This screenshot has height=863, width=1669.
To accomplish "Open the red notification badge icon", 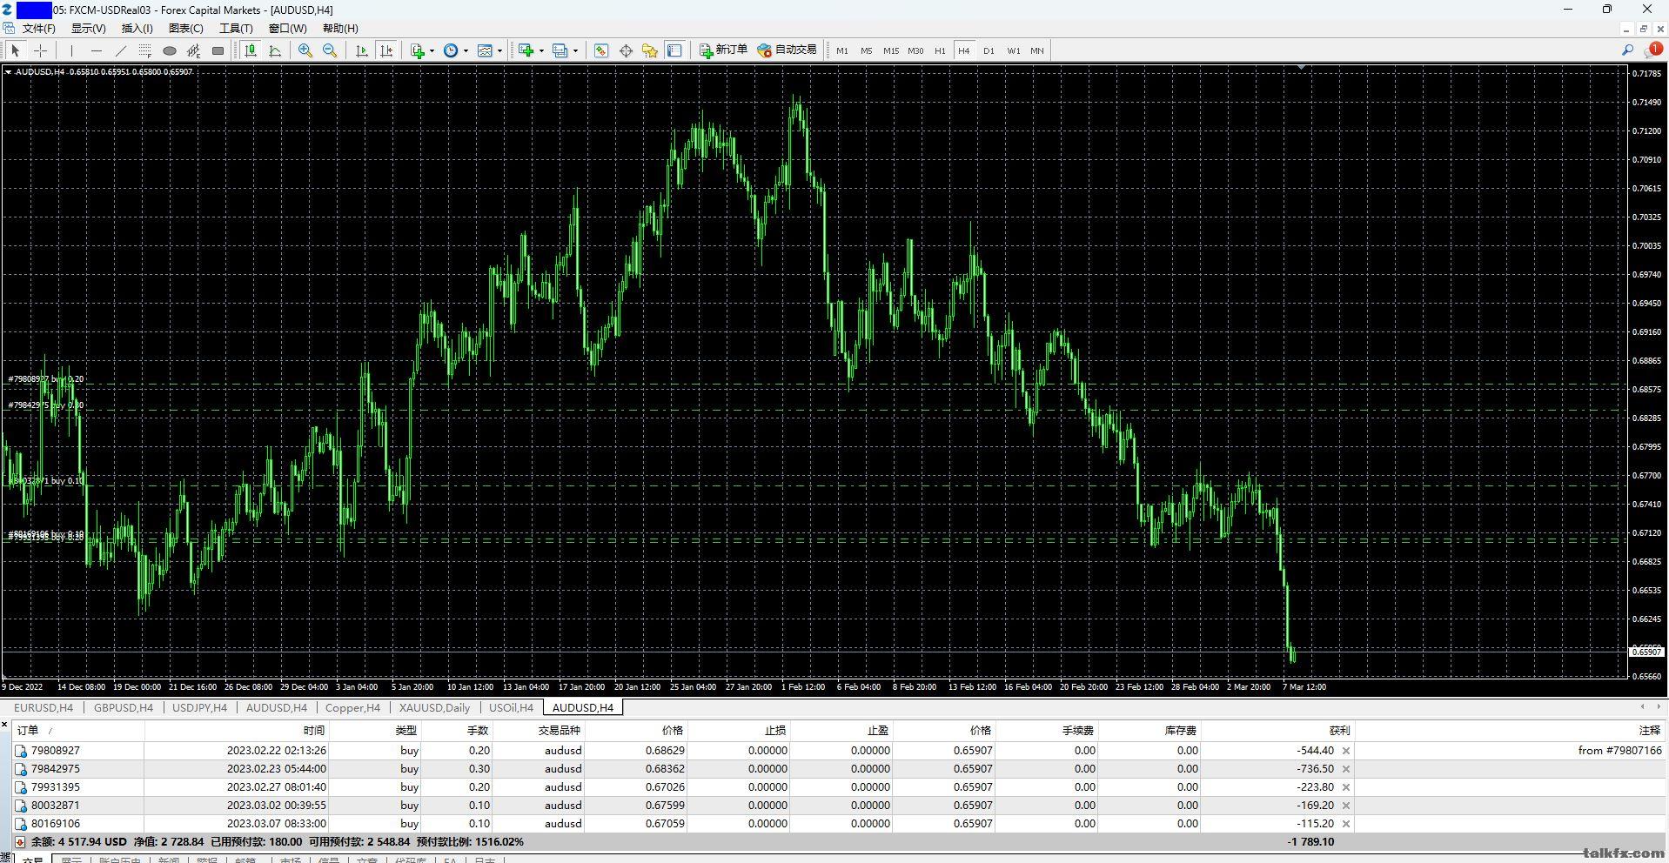I will pyautogui.click(x=1655, y=50).
